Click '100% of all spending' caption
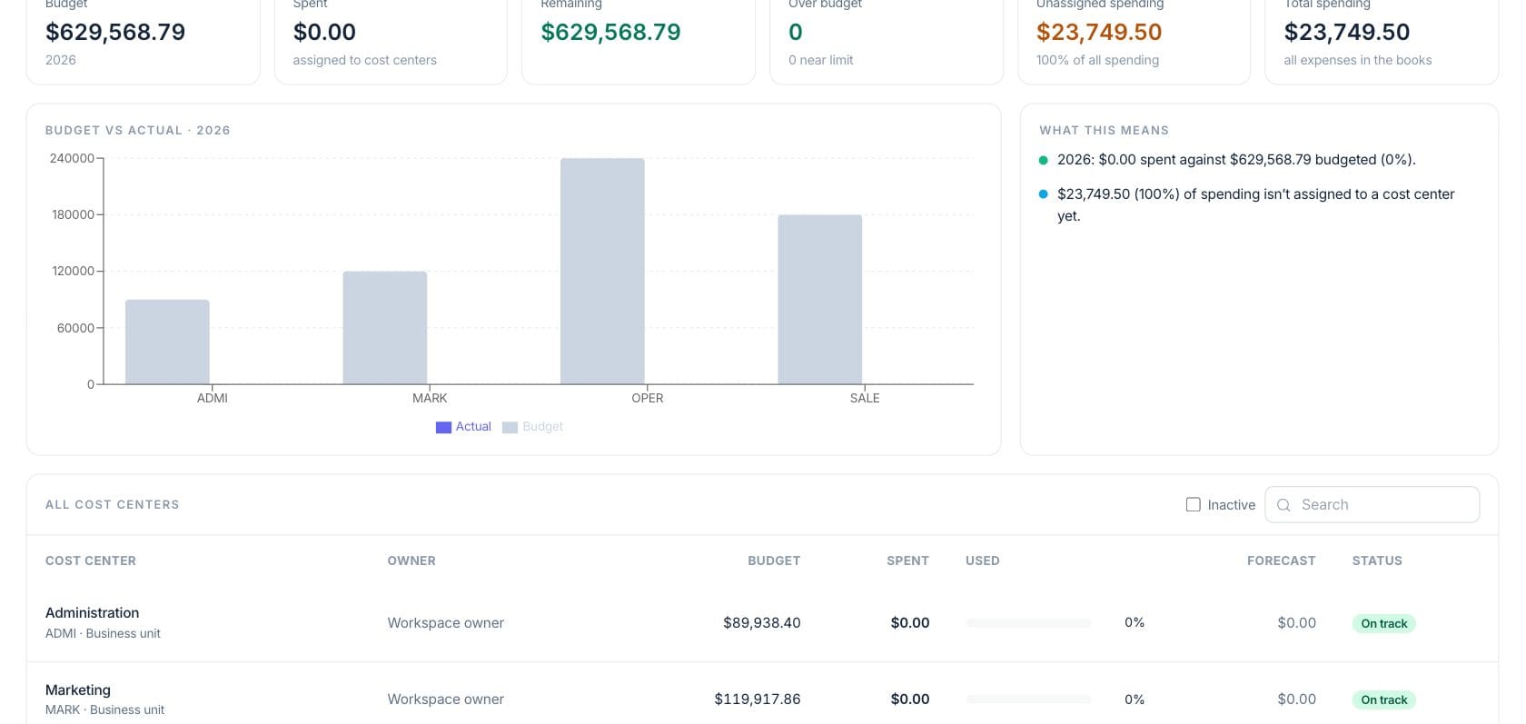The image size is (1526, 724). point(1097,60)
